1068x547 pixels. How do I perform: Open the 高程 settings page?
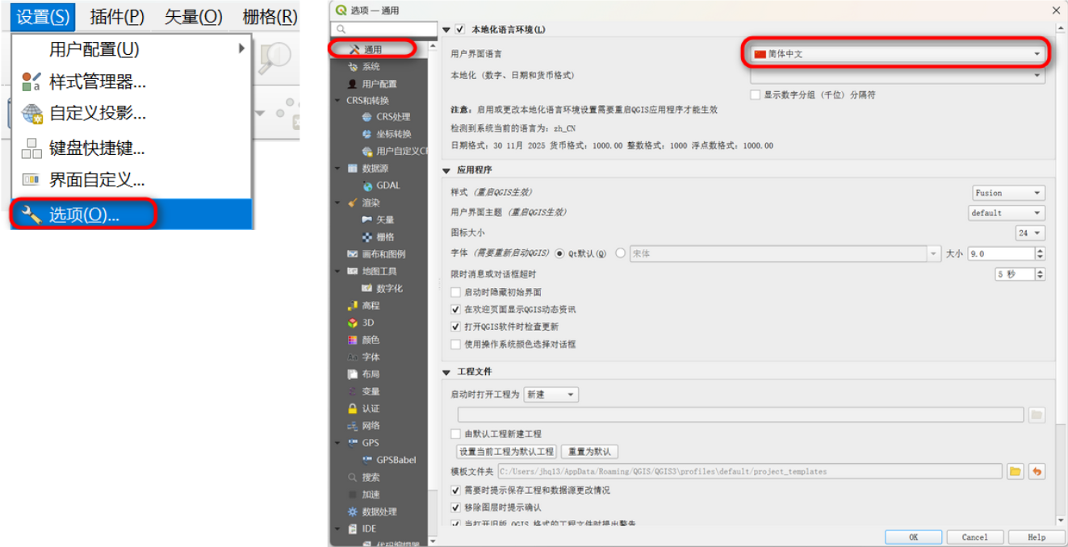(x=371, y=306)
